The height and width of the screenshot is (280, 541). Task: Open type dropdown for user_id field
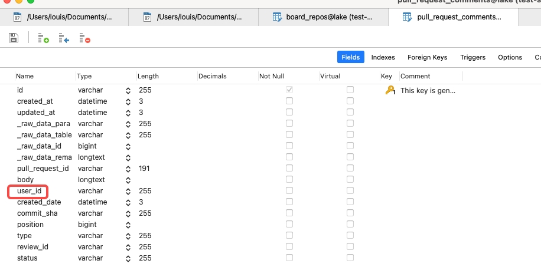[128, 192]
